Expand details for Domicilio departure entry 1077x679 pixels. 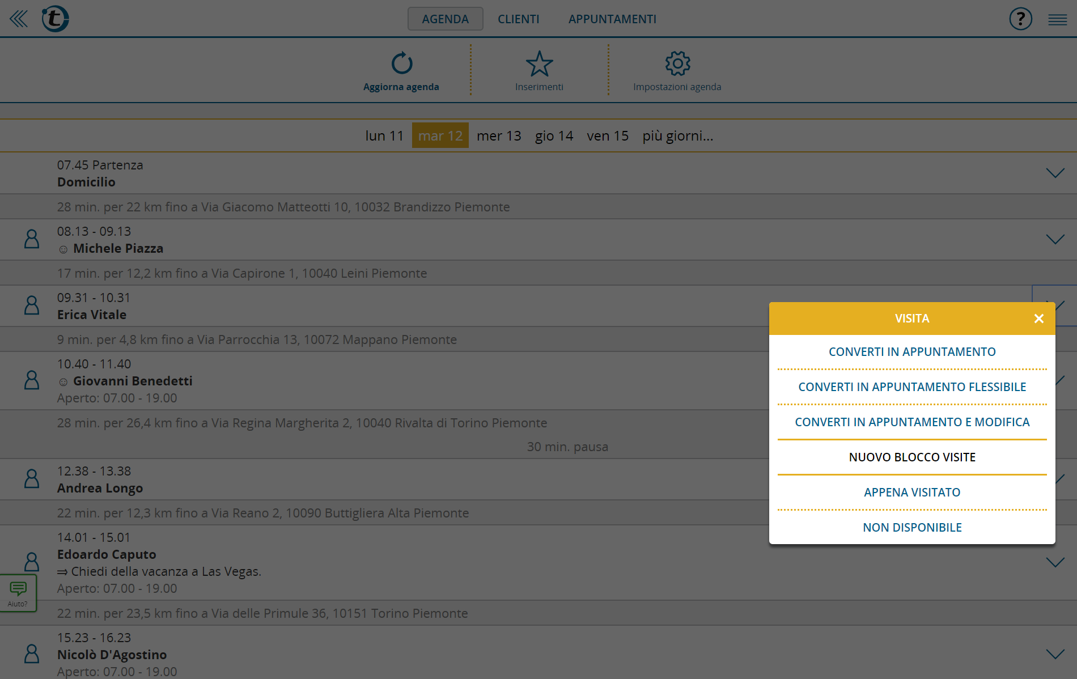point(1055,173)
